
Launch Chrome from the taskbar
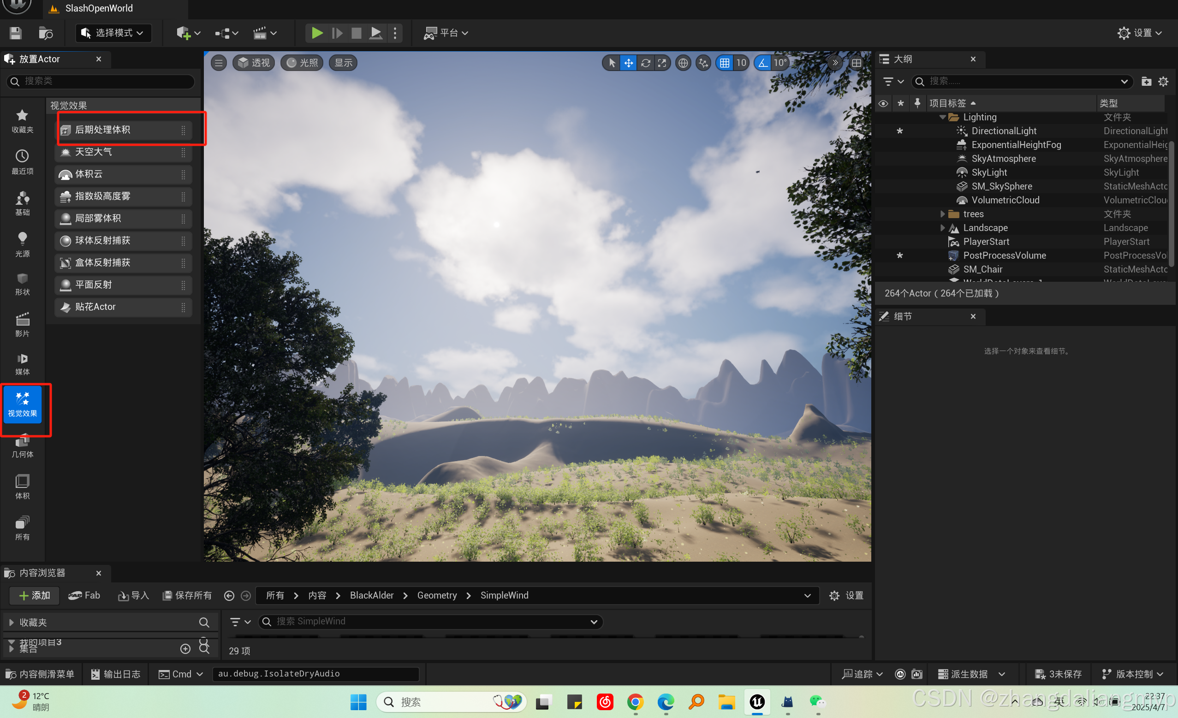pyautogui.click(x=635, y=702)
